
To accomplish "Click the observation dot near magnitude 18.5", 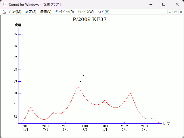I will (x=84, y=75).
